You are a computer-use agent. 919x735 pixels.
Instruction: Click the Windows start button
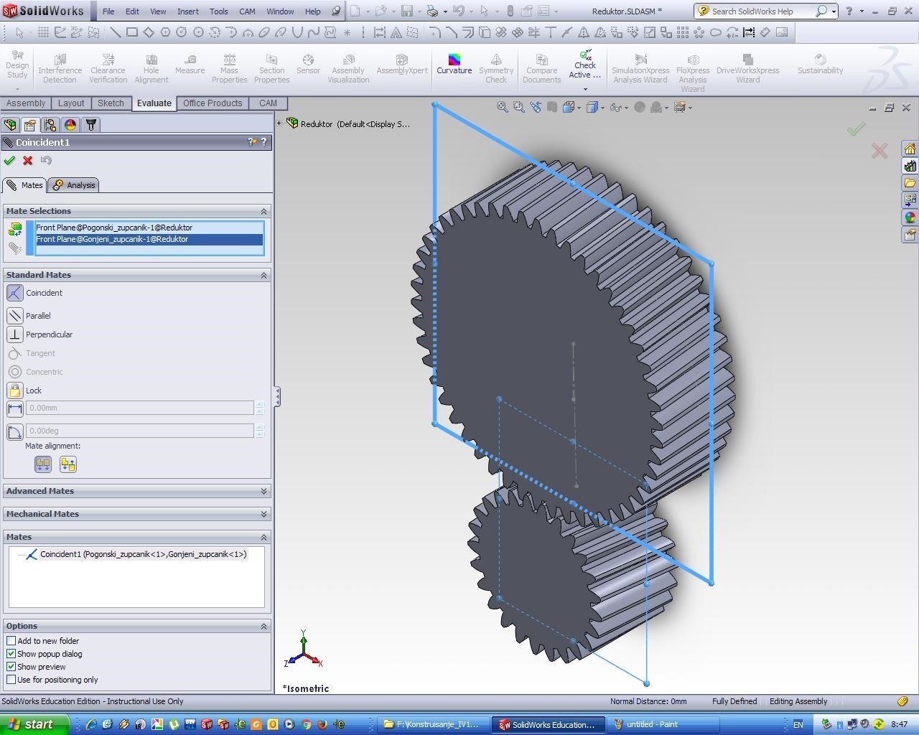[34, 724]
